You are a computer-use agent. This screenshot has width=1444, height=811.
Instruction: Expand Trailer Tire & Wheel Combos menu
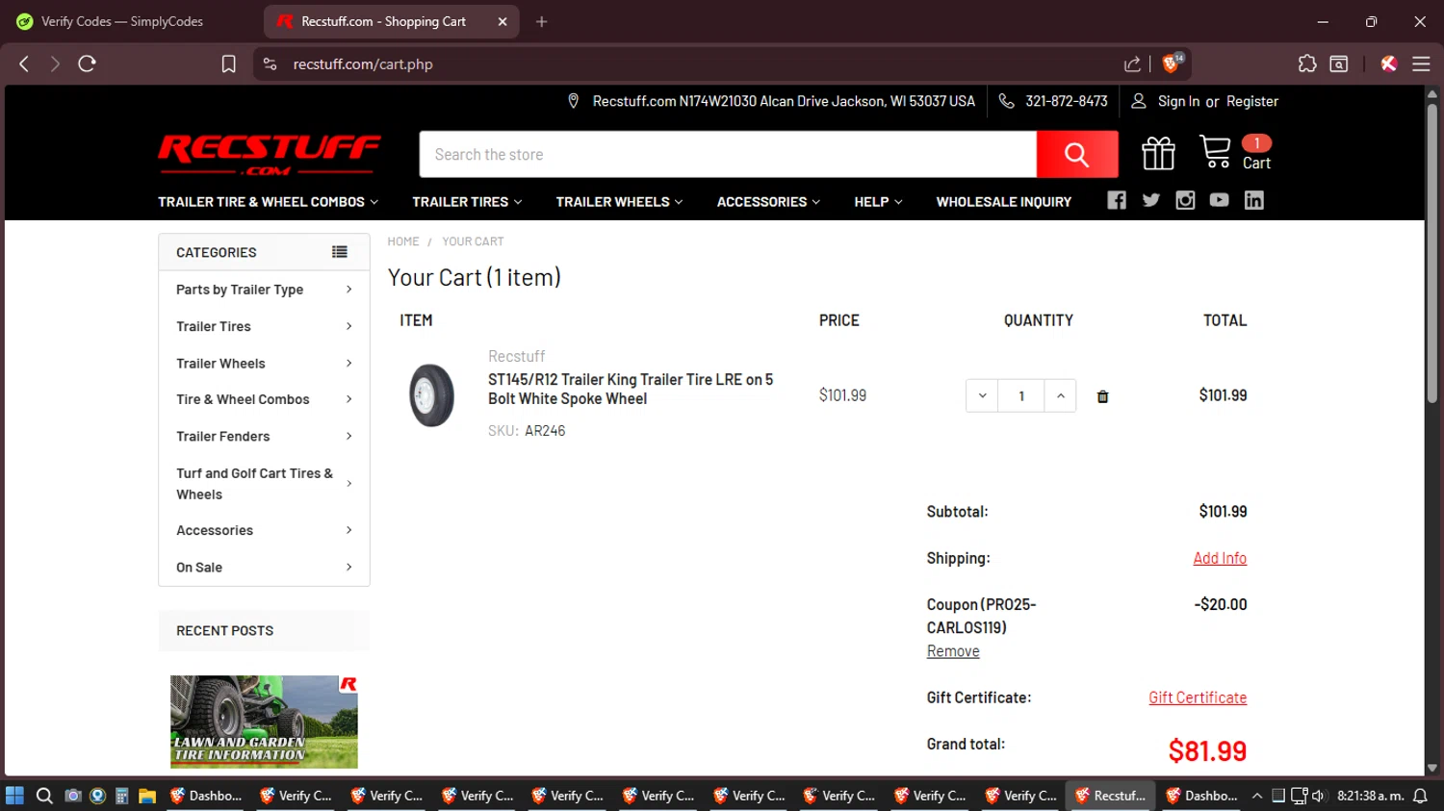pos(269,202)
